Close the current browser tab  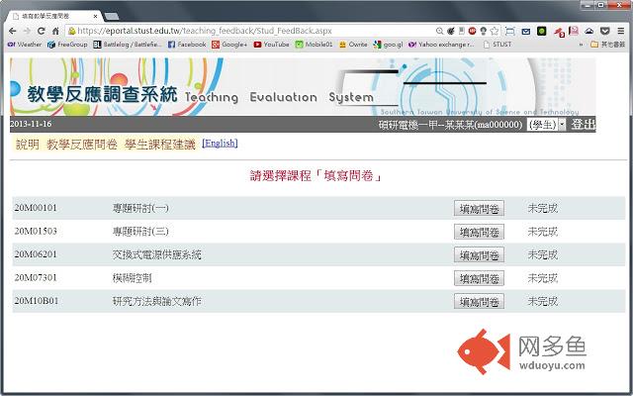coord(95,17)
